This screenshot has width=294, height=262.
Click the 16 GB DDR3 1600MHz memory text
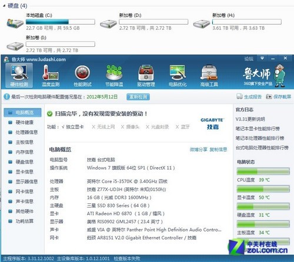pos(119,198)
